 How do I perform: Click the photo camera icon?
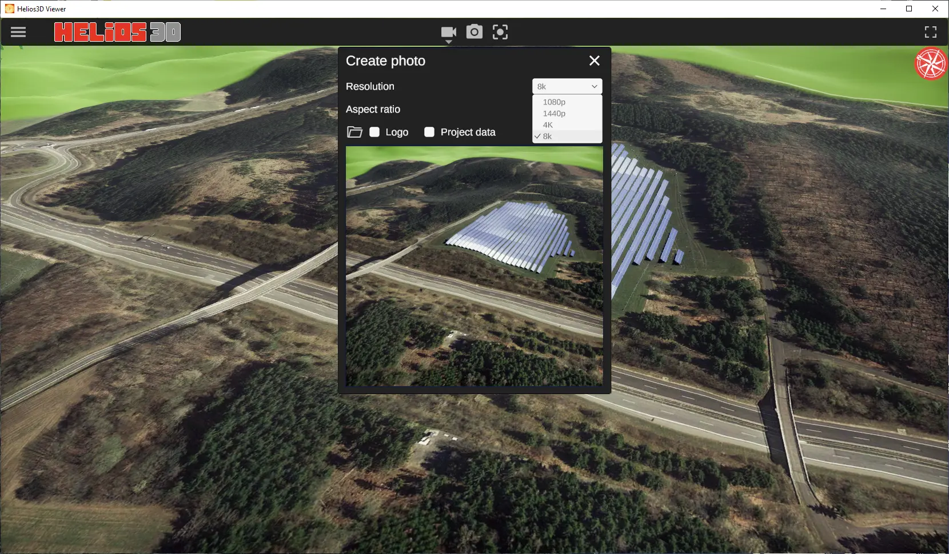point(474,31)
